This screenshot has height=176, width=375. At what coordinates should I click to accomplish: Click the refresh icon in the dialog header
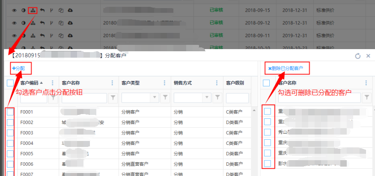pos(358,56)
